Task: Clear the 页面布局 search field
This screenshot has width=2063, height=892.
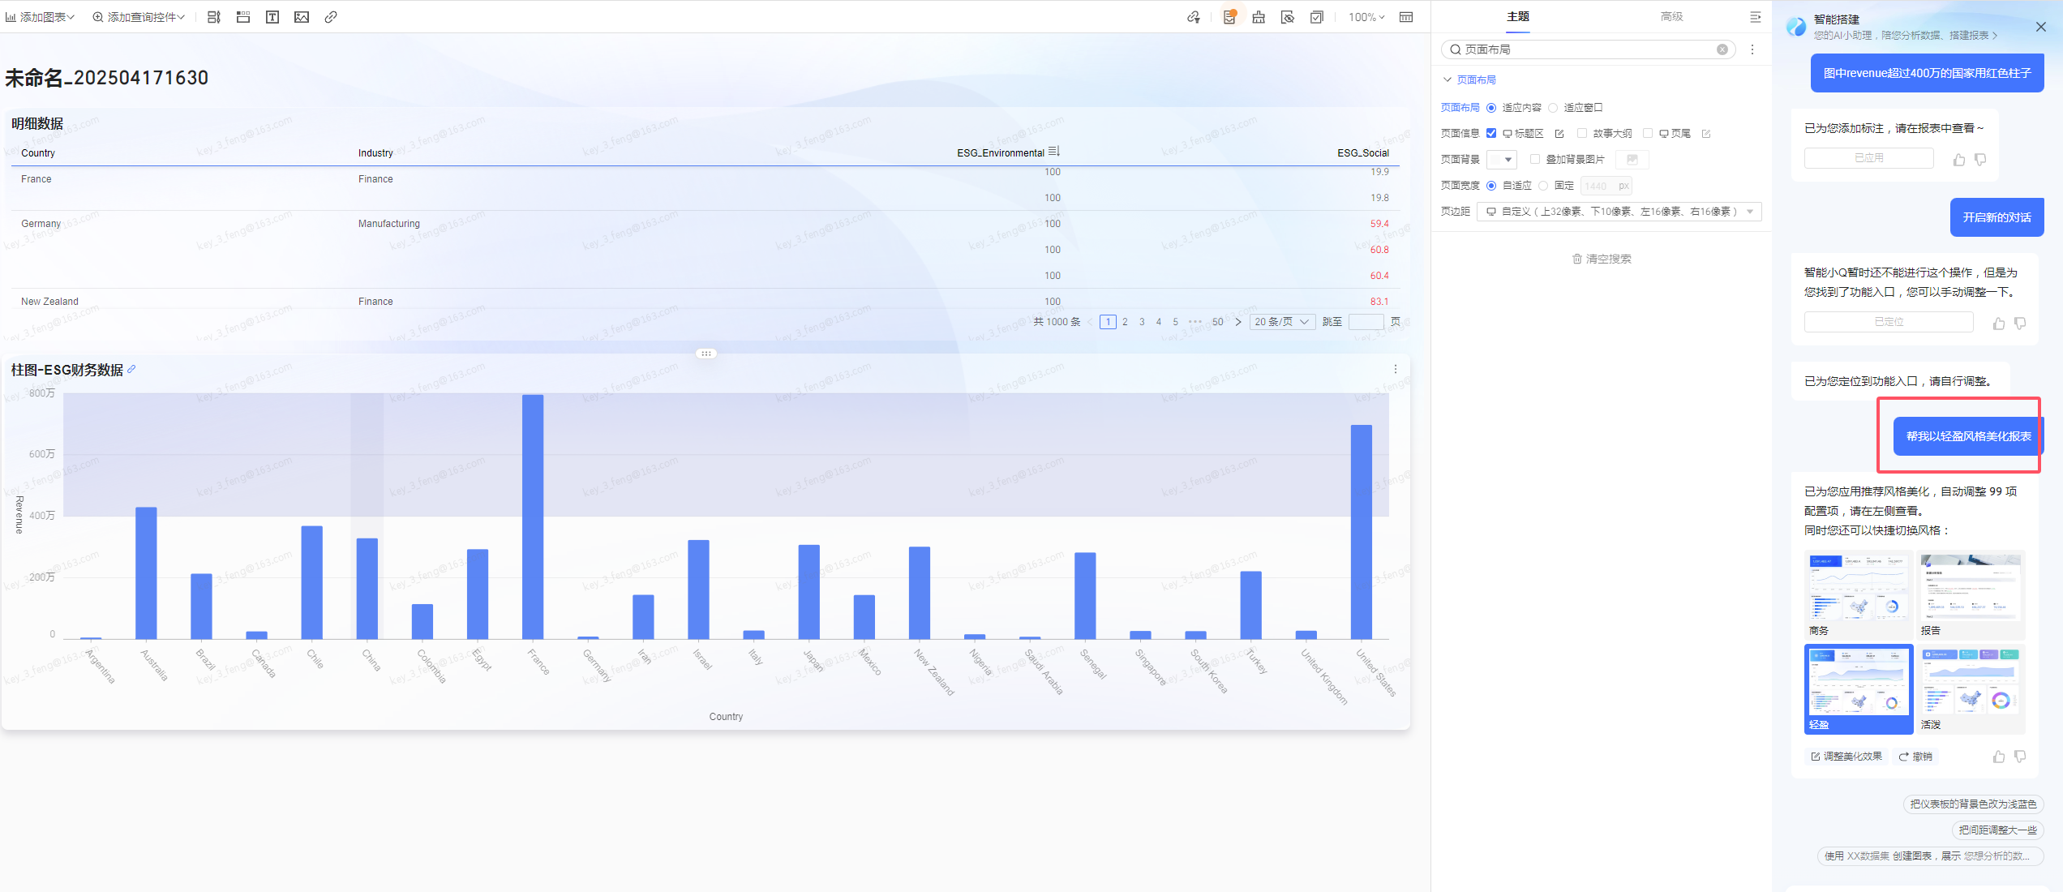Action: pyautogui.click(x=1722, y=49)
